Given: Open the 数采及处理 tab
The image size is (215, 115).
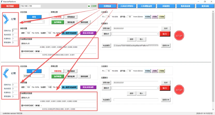Looking at the screenshot, I should (186, 6).
